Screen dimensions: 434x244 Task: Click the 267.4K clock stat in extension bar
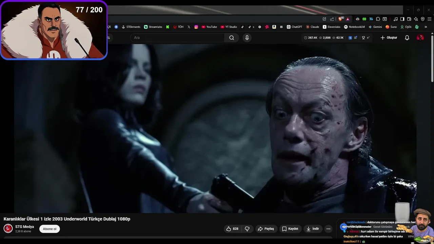click(x=311, y=38)
